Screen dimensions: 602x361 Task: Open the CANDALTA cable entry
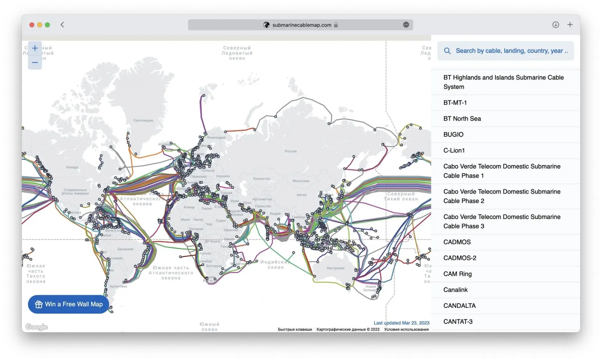(x=505, y=306)
